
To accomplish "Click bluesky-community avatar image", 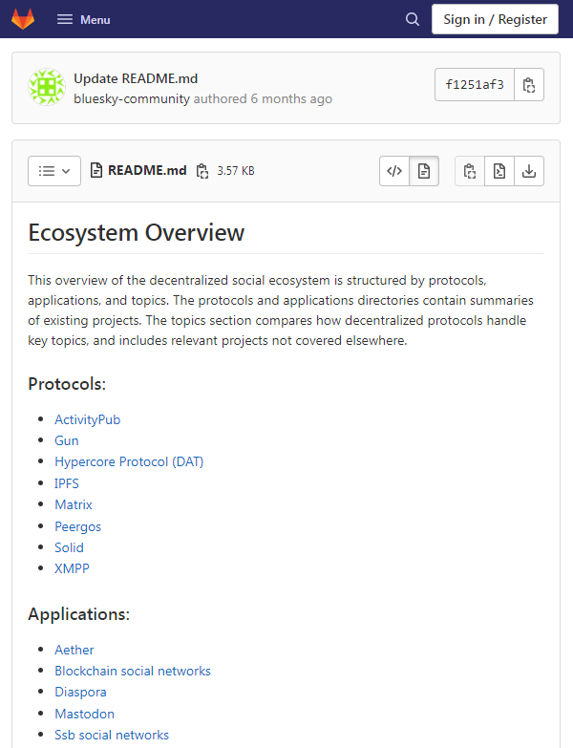I will tap(46, 87).
